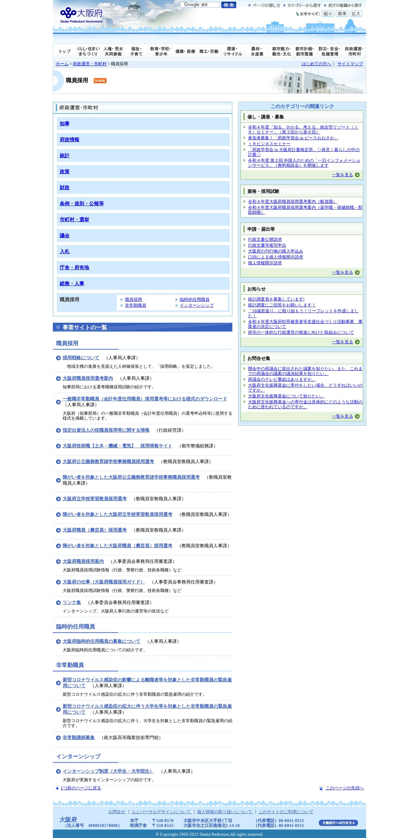This screenshot has width=419, height=838.
Task: Open 指定出資法人の役職員採用等に関する情報 link
Action: (106, 430)
